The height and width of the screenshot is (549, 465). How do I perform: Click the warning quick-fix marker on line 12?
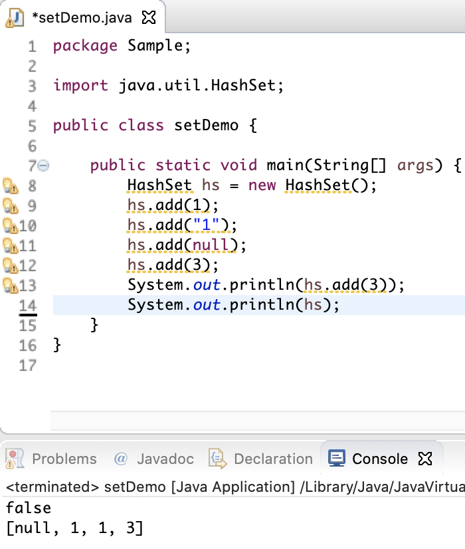[11, 265]
